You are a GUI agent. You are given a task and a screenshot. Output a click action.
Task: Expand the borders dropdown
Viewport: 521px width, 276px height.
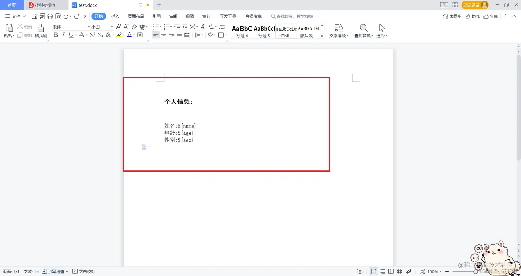click(226, 35)
